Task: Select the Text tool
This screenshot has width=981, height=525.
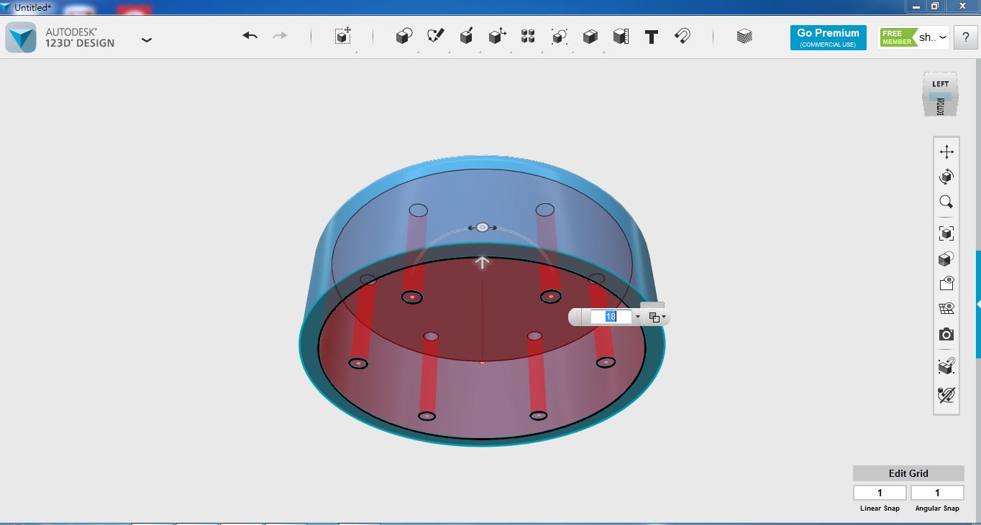Action: point(652,37)
